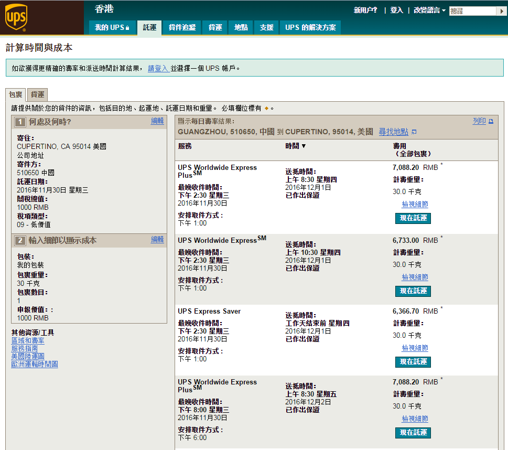The image size is (508, 450).
Task: Click the 列印 print link
Action: coord(479,121)
